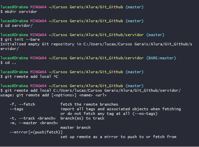Click the 'mkdir servidor' command line
The image size is (199, 147).
click(19, 12)
